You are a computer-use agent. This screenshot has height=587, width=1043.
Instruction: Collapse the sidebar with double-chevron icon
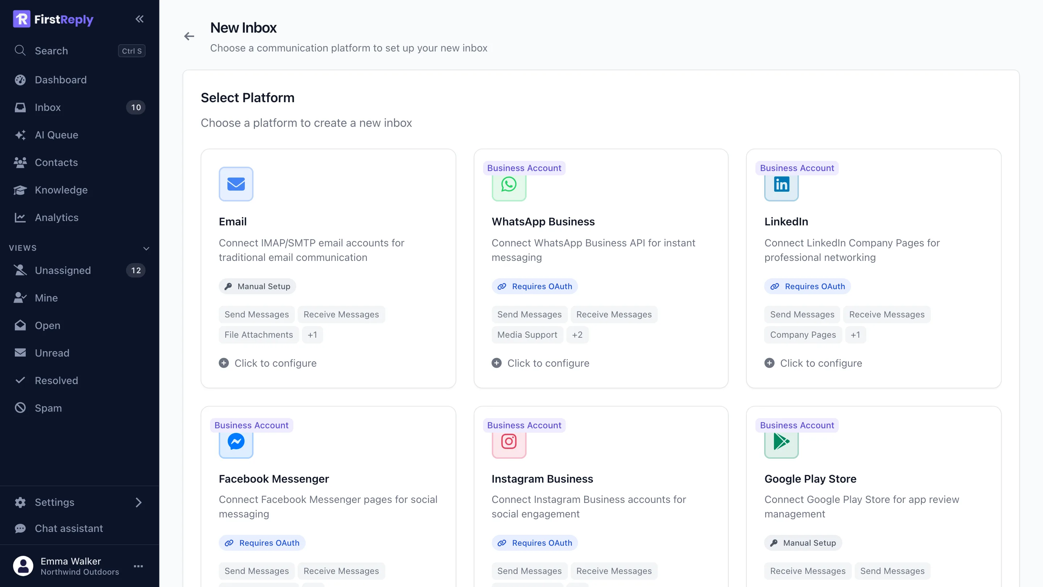point(139,19)
